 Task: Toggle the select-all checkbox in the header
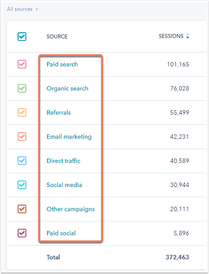point(22,37)
